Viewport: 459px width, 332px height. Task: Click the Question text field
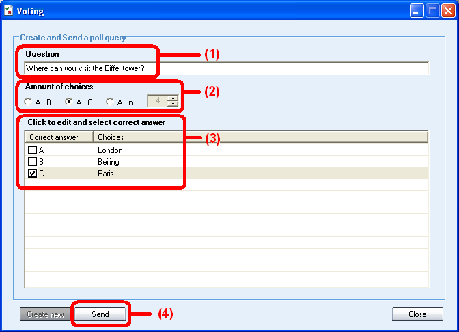coord(225,68)
